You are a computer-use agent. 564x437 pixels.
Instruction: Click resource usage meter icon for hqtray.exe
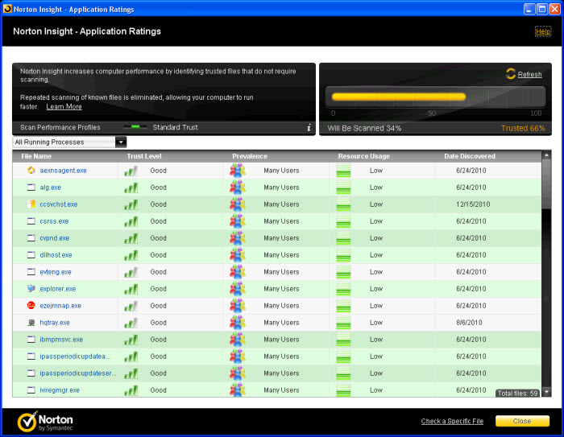[343, 323]
